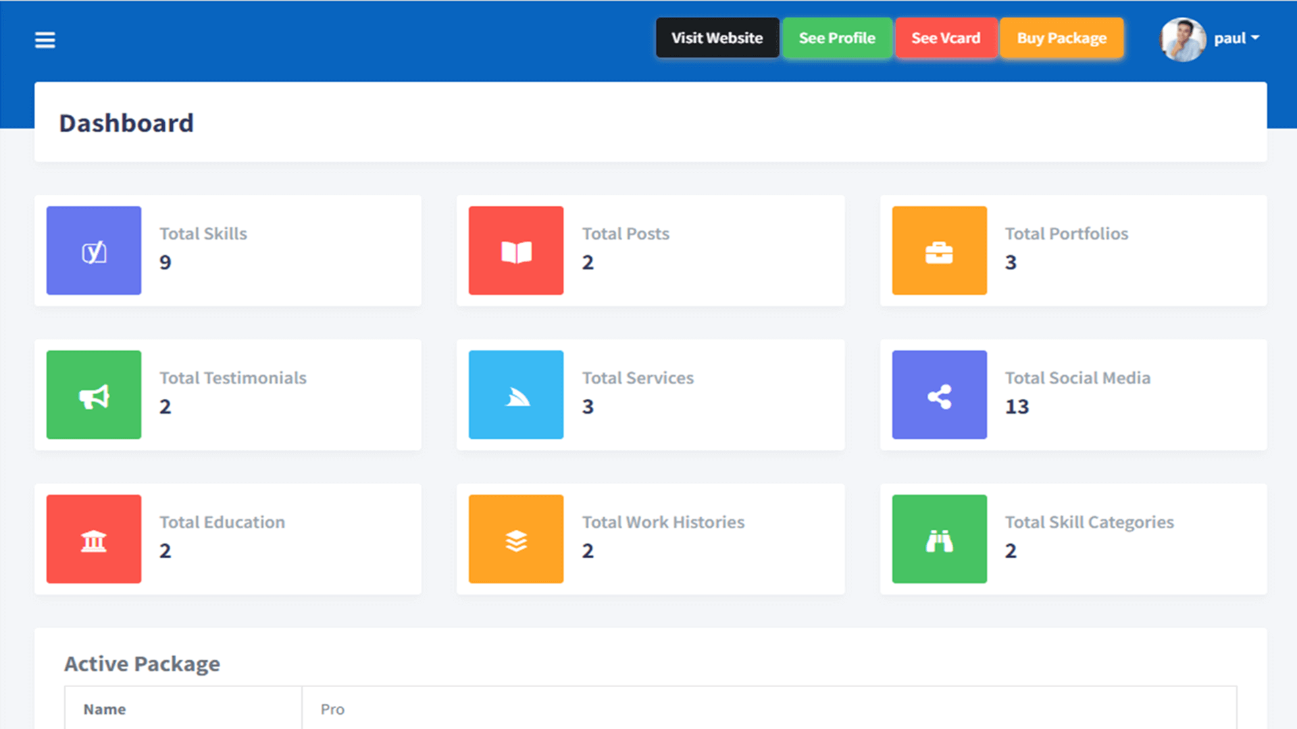
Task: Click the Total Testimonials megaphone icon
Action: 93,394
